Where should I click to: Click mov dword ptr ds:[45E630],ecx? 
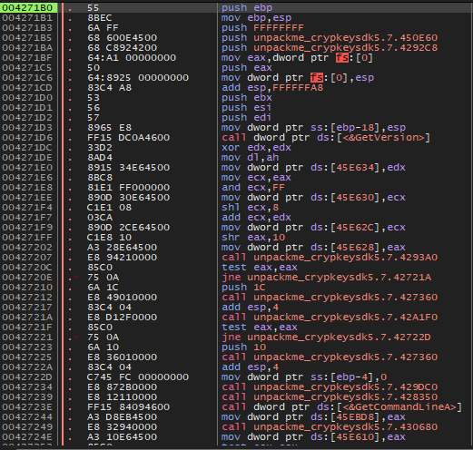[x=313, y=197]
